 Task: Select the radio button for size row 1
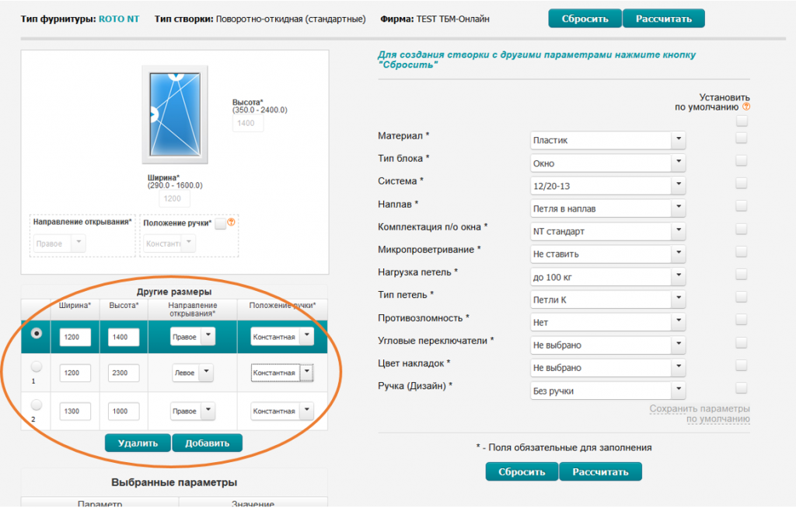(36, 366)
